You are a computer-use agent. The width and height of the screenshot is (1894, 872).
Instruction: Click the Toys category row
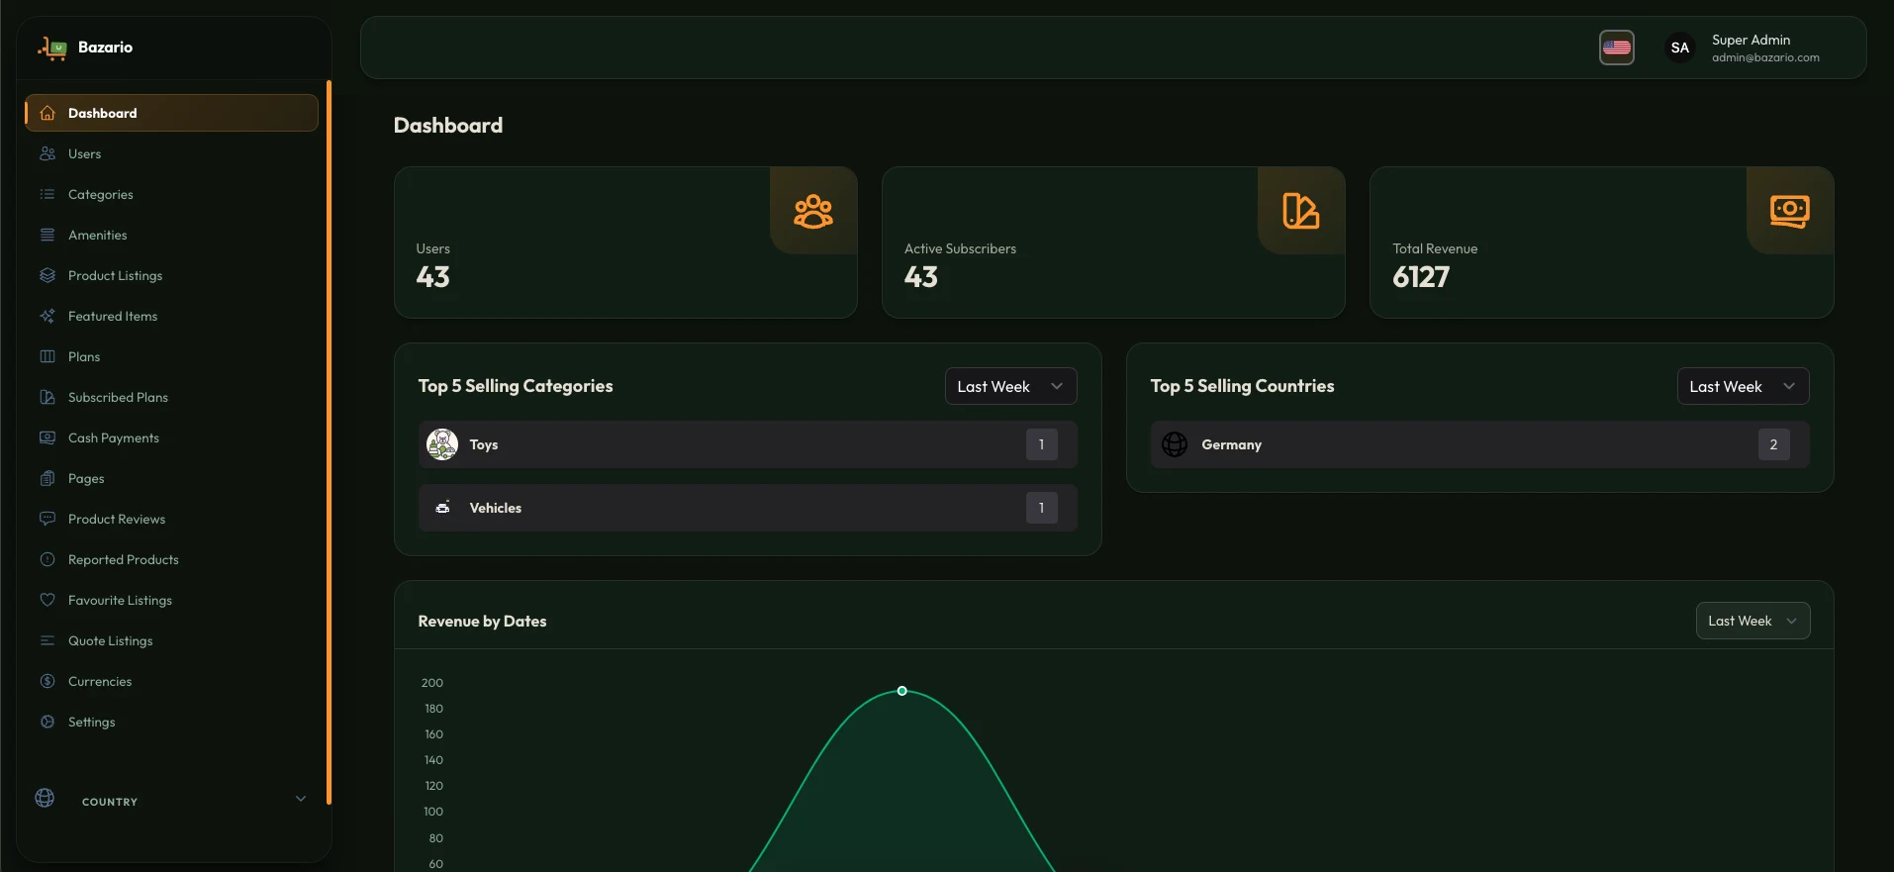747,444
